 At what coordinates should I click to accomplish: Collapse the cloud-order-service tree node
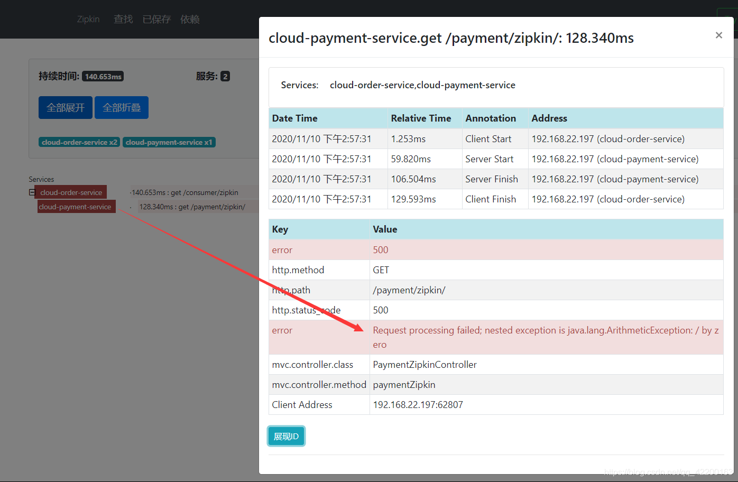pyautogui.click(x=32, y=192)
